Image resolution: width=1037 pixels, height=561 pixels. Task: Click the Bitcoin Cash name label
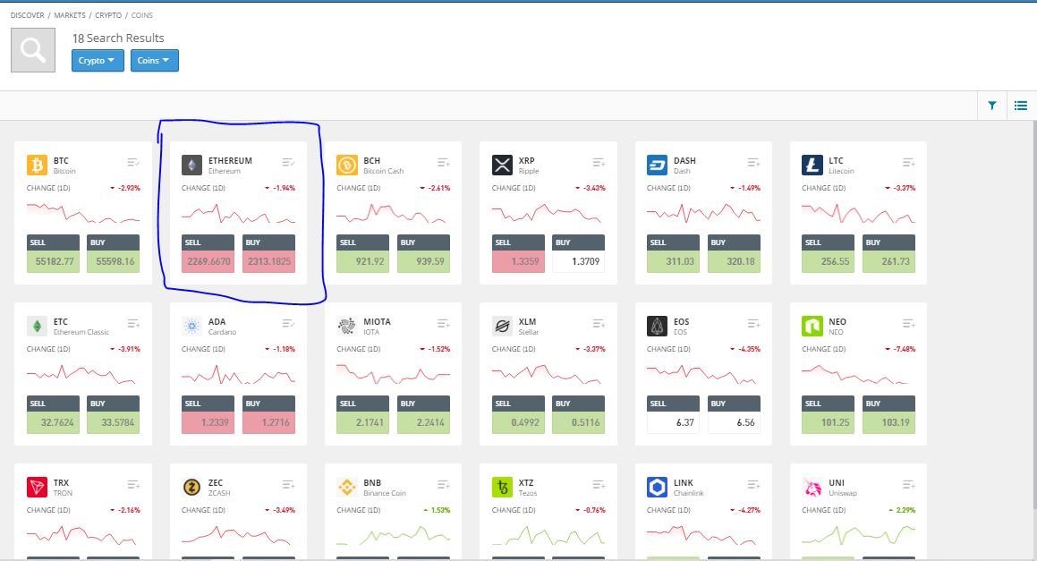(x=384, y=171)
